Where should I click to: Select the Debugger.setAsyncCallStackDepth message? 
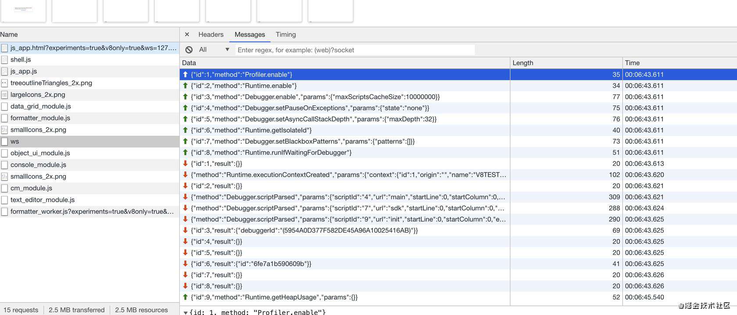coord(458,119)
